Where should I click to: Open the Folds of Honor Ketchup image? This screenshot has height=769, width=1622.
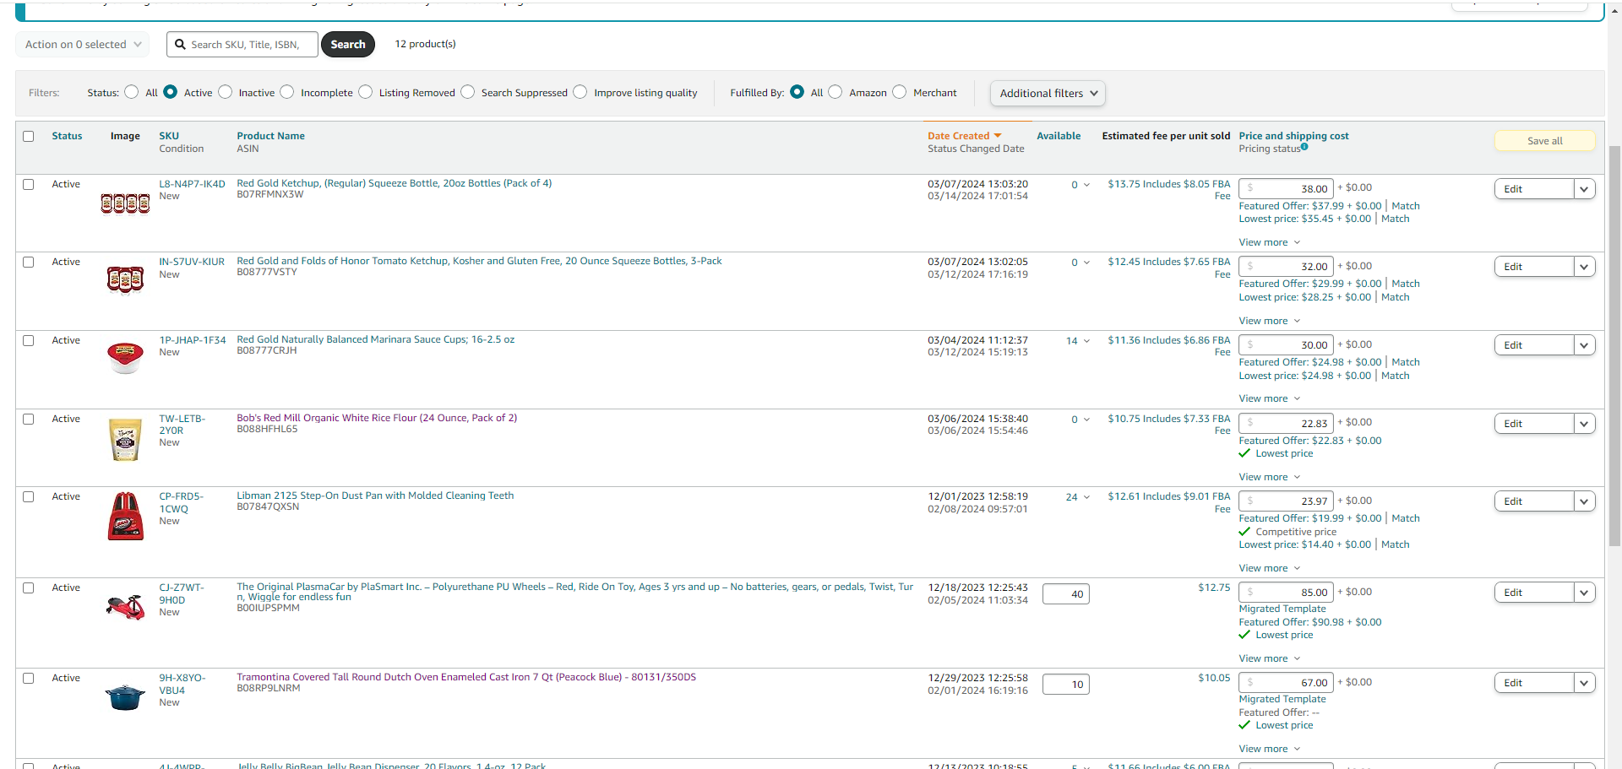tap(125, 279)
